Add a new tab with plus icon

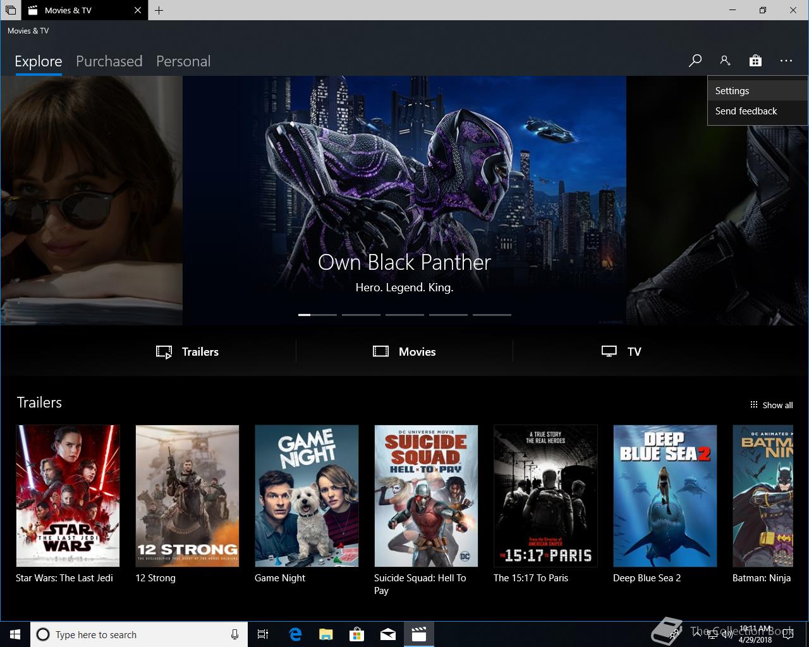[159, 10]
